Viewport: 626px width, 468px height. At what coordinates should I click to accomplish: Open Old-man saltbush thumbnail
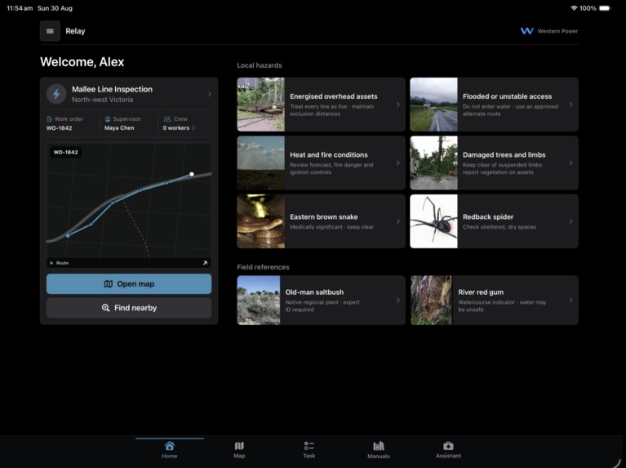click(x=258, y=300)
